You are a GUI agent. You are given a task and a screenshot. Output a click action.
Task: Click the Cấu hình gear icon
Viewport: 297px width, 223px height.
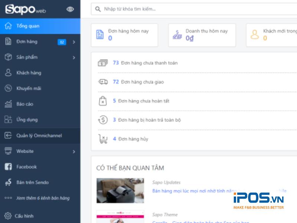click(x=7, y=216)
